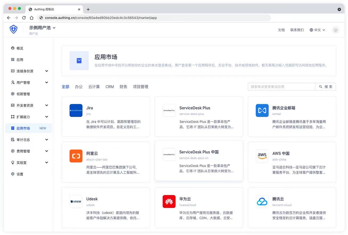The image size is (348, 235).
Task: Open the 联系我们 link
Action: pos(297,30)
